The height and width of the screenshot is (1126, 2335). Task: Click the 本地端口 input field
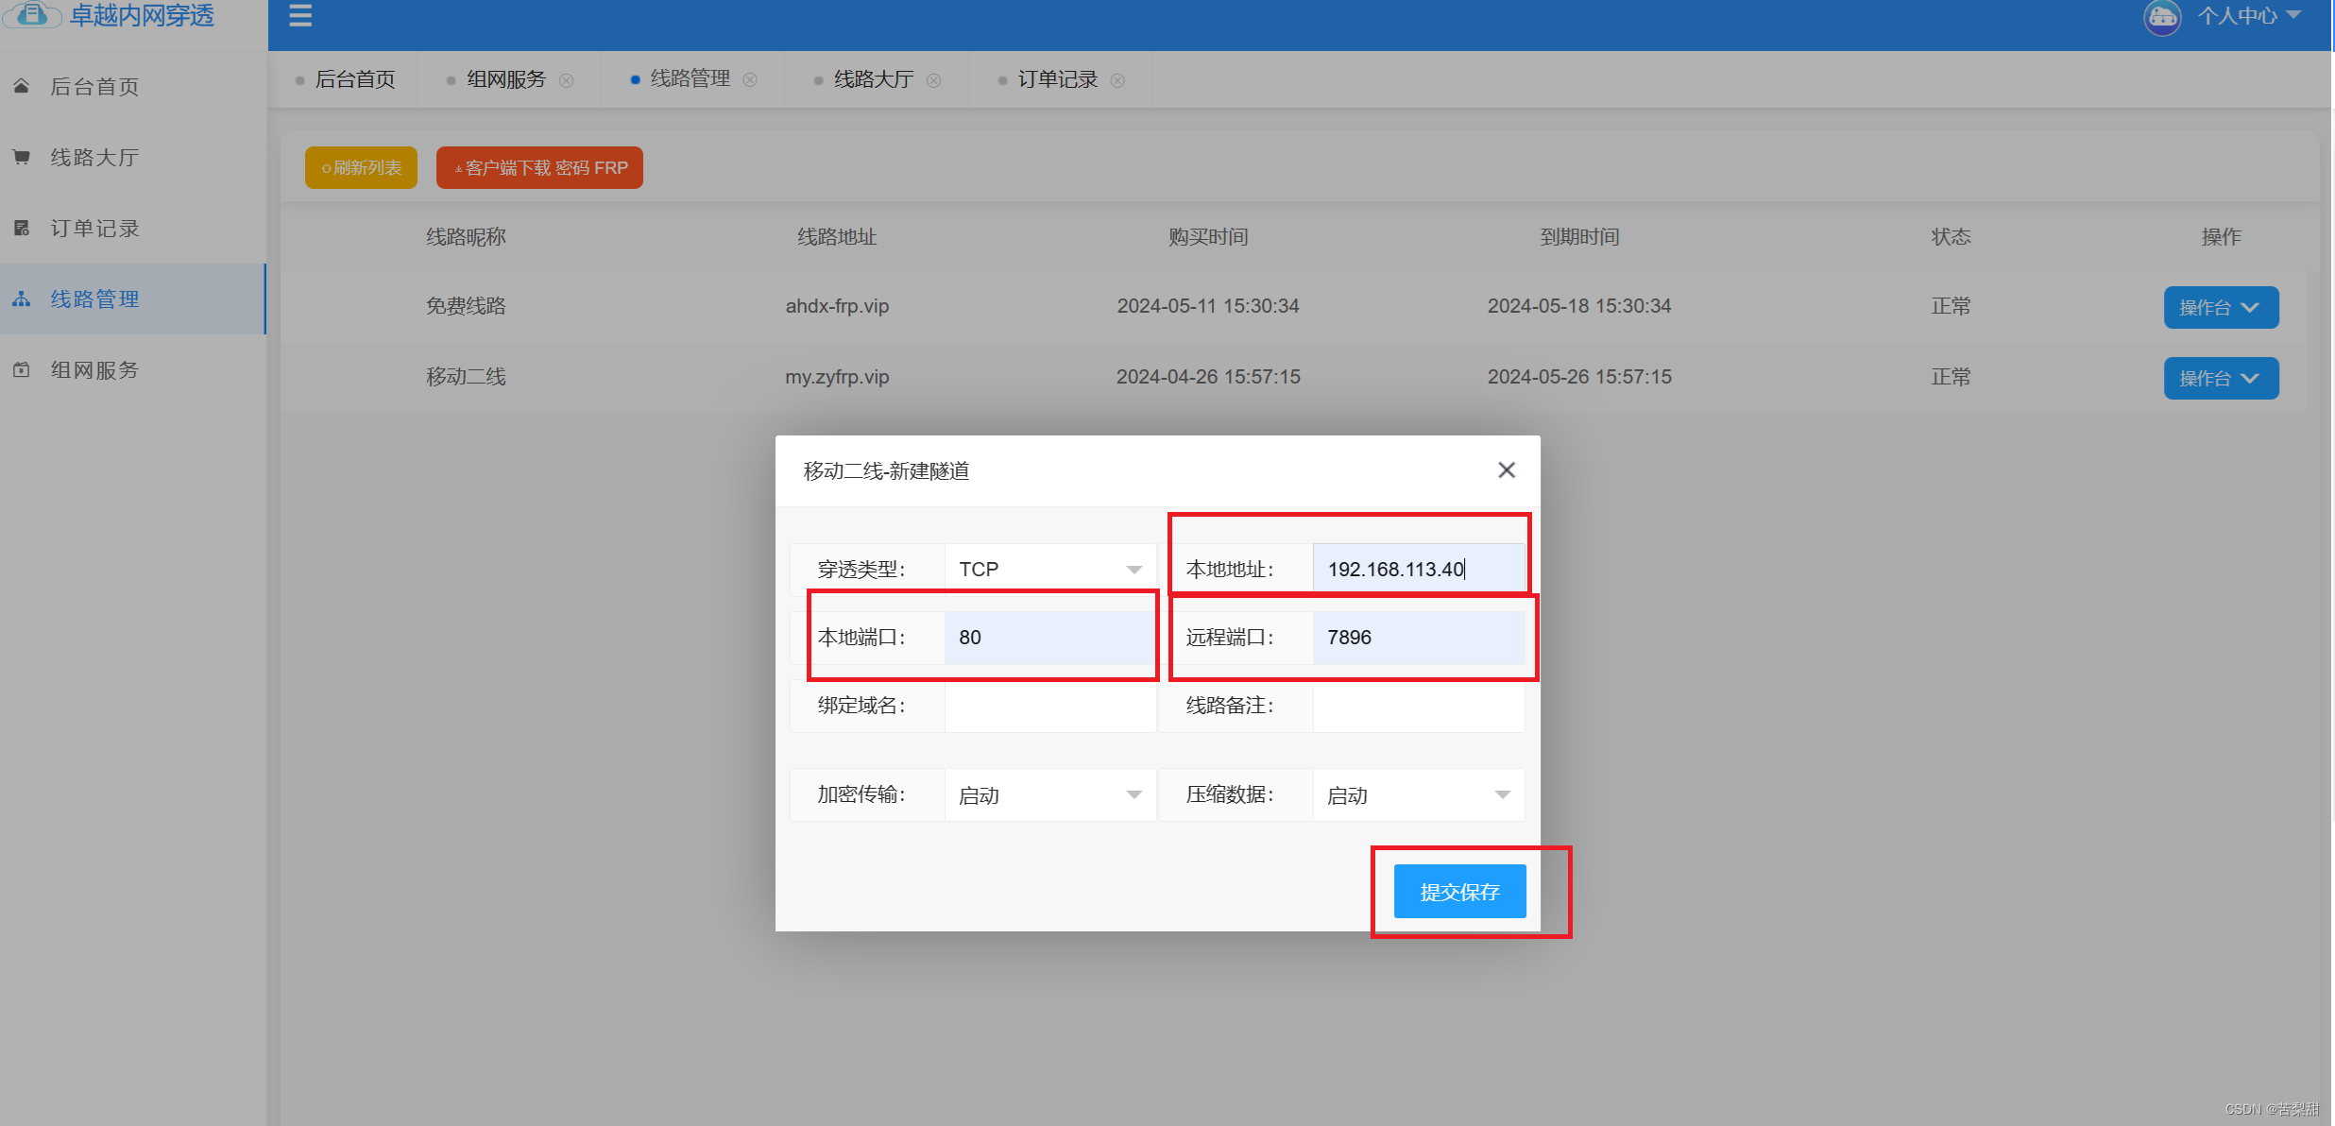1050,637
